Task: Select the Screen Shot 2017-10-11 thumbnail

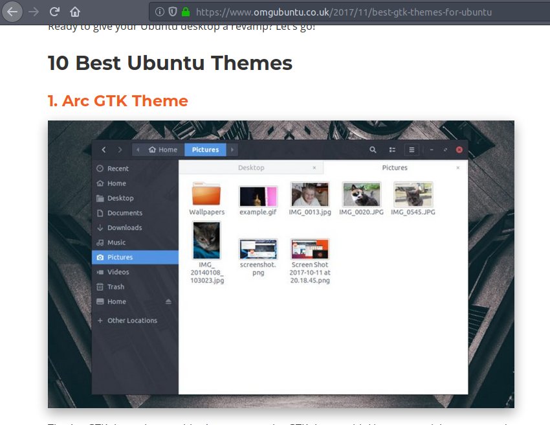Action: 310,249
